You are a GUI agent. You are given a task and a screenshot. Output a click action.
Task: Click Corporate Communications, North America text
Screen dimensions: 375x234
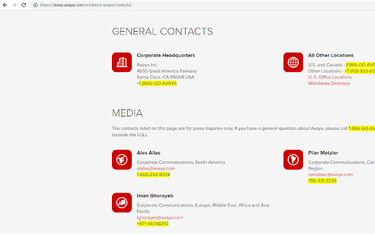pyautogui.click(x=181, y=162)
